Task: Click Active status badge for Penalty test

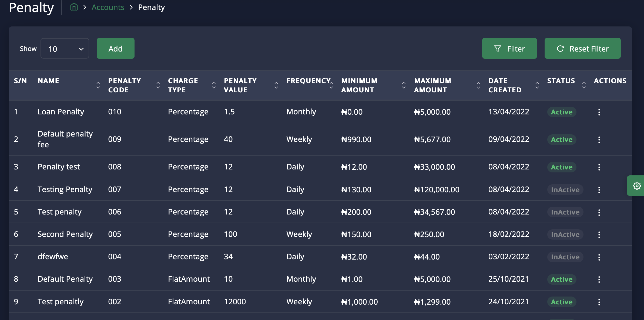Action: click(561, 167)
